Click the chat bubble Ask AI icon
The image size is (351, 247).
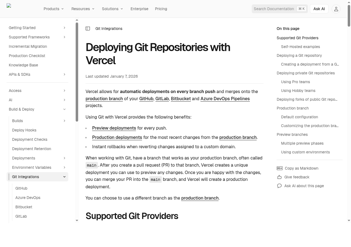pyautogui.click(x=279, y=186)
